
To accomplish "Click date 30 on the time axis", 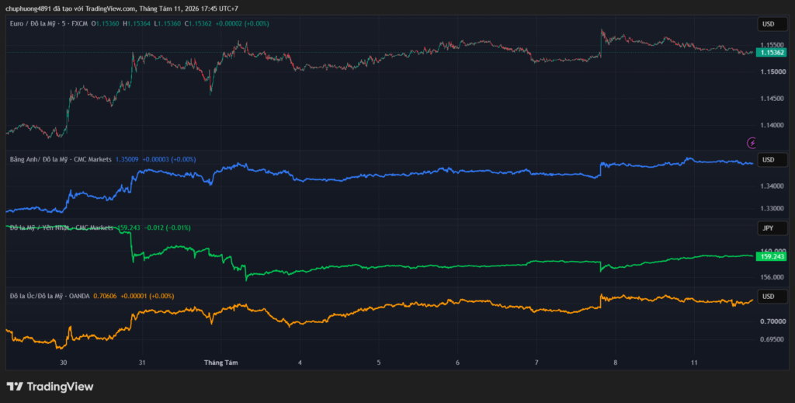I will [x=64, y=363].
